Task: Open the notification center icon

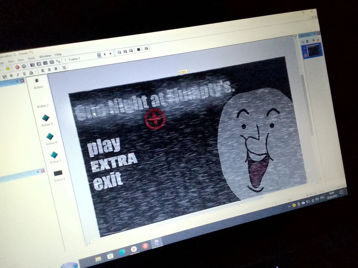Action: [x=341, y=192]
